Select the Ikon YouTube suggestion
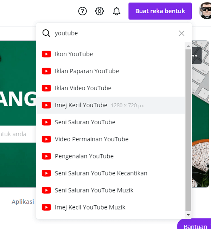The image size is (211, 229). 111,54
